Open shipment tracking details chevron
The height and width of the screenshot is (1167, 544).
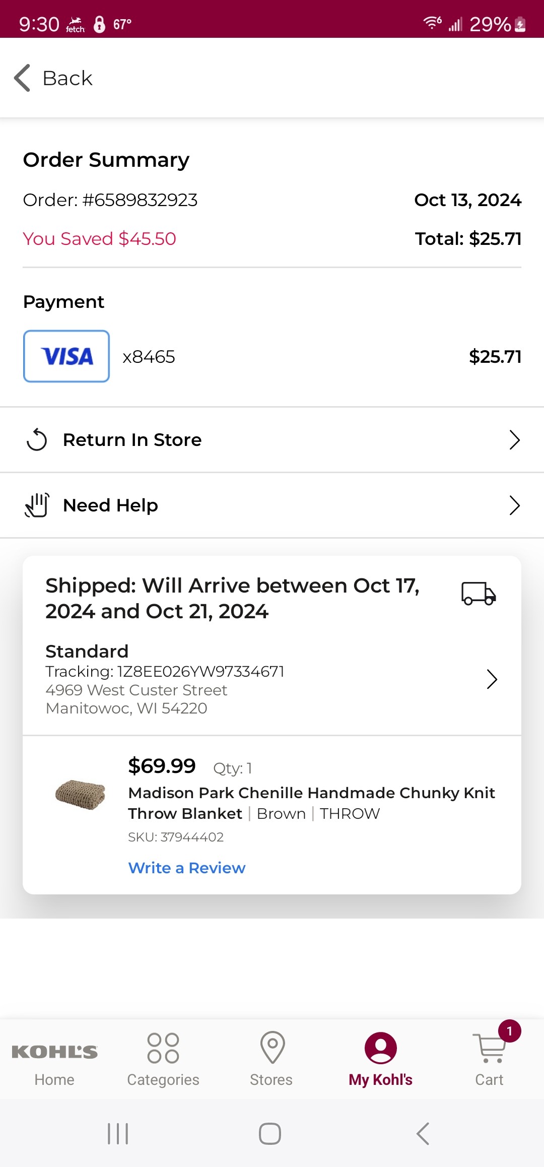click(492, 679)
